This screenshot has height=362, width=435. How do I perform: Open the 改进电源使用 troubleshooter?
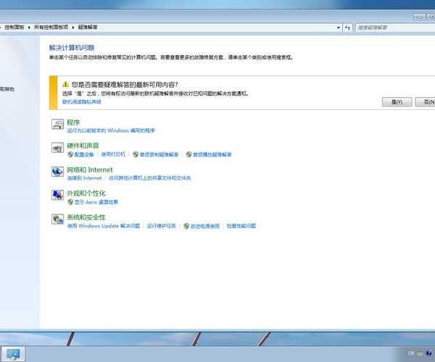[205, 227]
